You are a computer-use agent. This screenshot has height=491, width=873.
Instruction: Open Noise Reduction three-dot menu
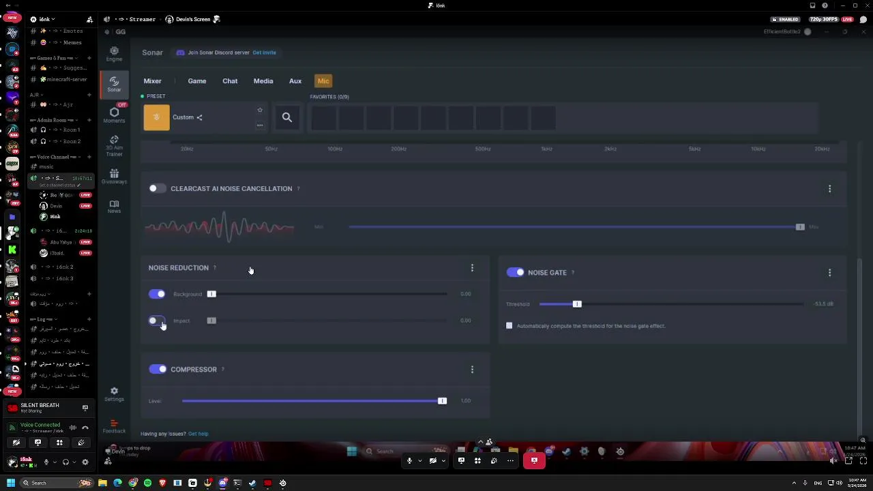pyautogui.click(x=472, y=268)
